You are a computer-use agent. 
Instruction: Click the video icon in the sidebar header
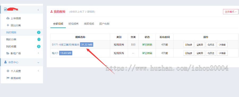pyautogui.click(x=6, y=9)
